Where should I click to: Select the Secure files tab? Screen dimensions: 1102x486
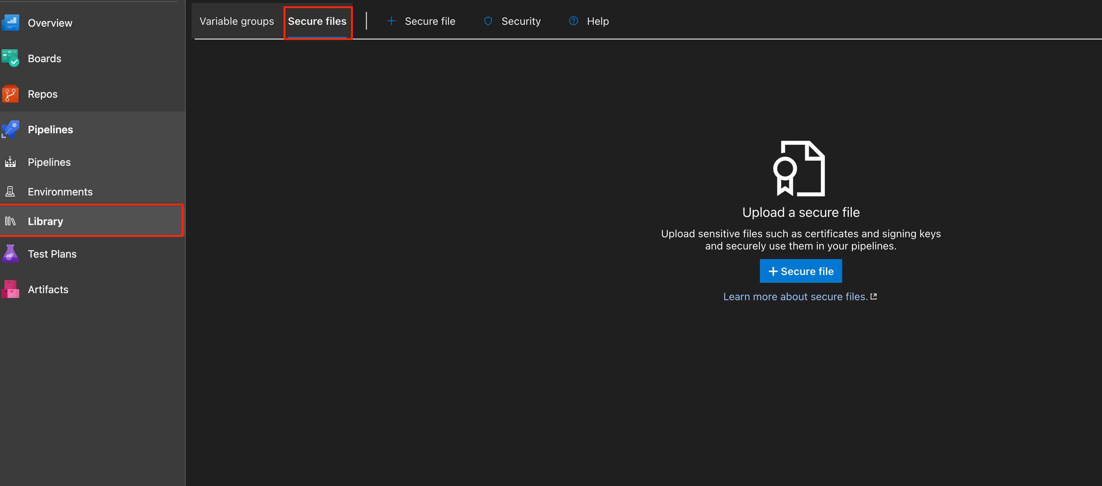click(317, 21)
